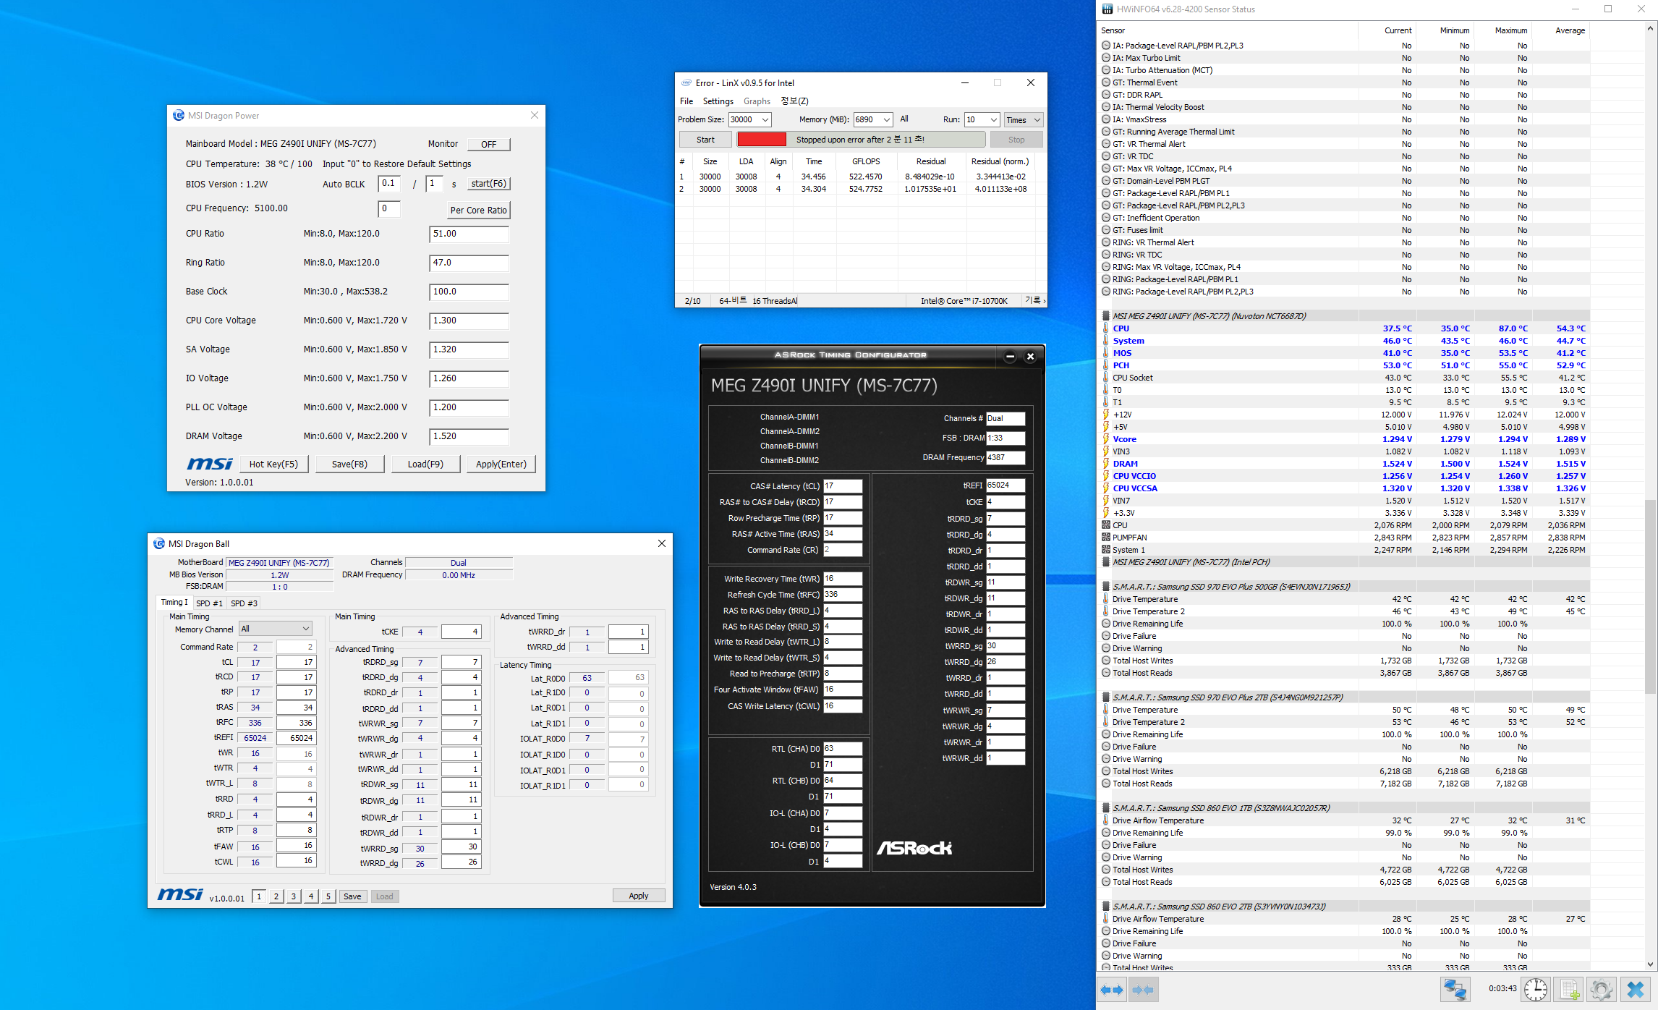This screenshot has width=1658, height=1010.
Task: Toggle the Monitor OFF button in Dragon Power
Action: [488, 144]
